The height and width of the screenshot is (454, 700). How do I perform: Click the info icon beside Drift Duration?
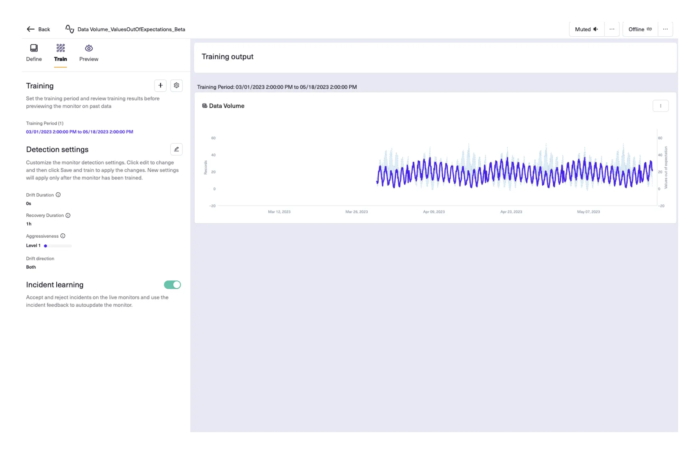click(58, 195)
